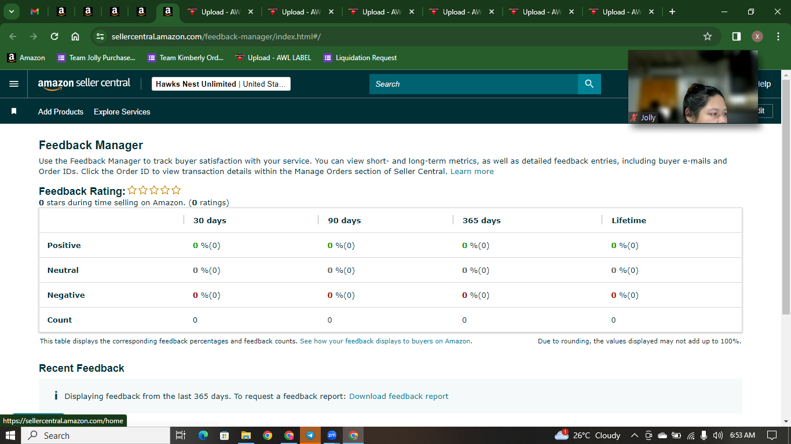The image size is (791, 444).
Task: Expand the Chrome tab search dropdown
Action: [x=11, y=12]
